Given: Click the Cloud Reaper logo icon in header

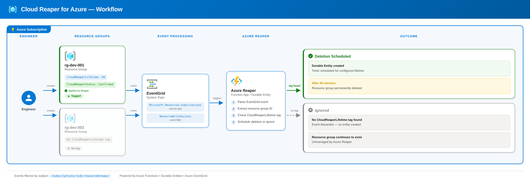Looking at the screenshot, I should click(13, 9).
